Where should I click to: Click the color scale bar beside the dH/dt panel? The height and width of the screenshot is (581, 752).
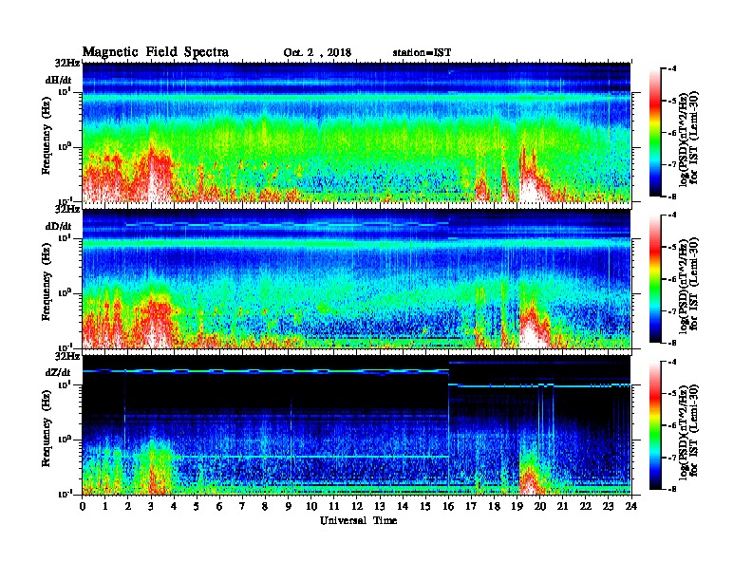(655, 132)
